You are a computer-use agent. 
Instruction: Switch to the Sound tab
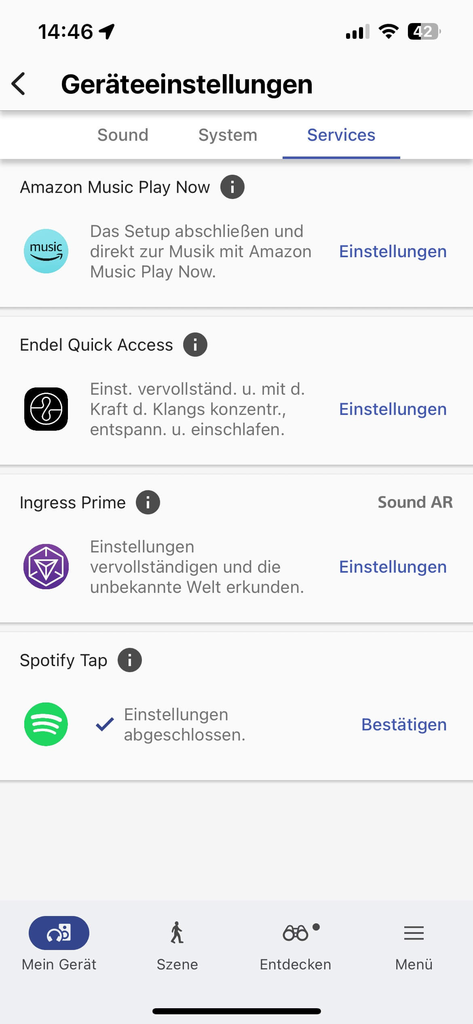pos(123,135)
